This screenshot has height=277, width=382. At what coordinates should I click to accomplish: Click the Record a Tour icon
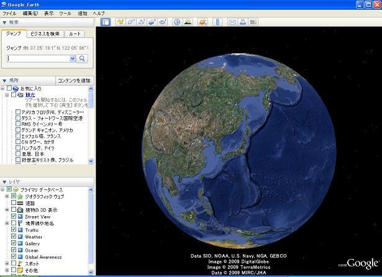coord(163,22)
